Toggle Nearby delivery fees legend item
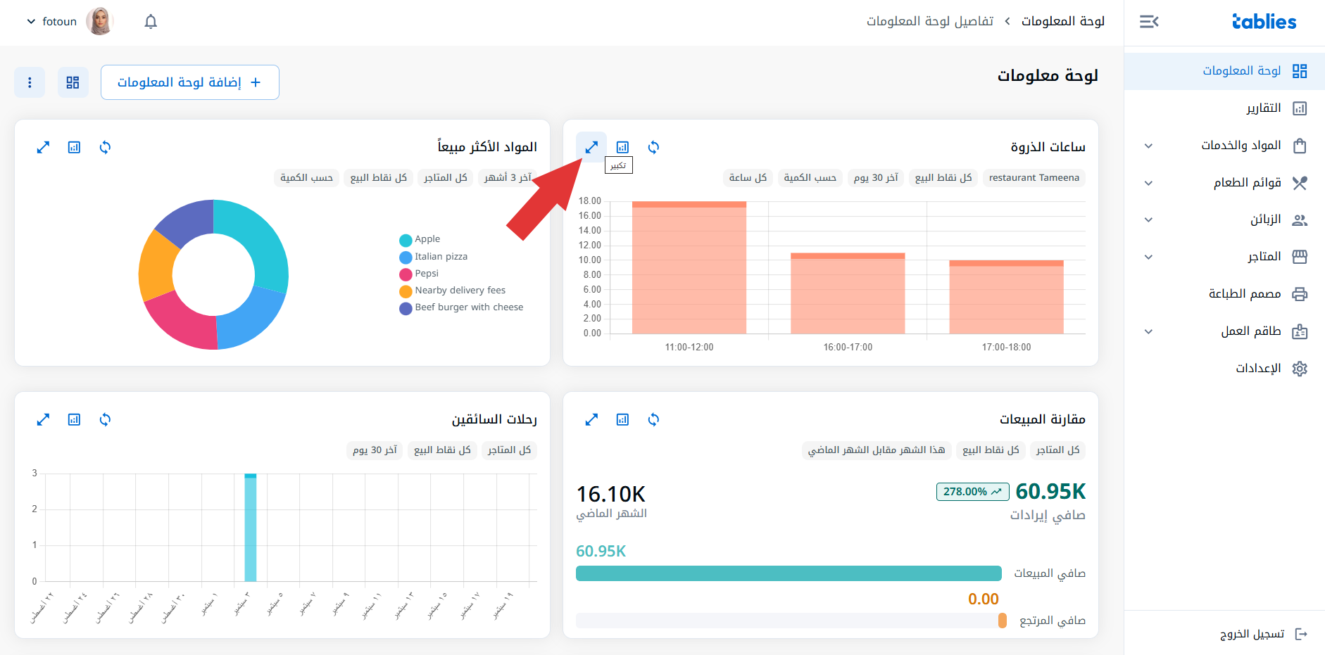 [453, 291]
